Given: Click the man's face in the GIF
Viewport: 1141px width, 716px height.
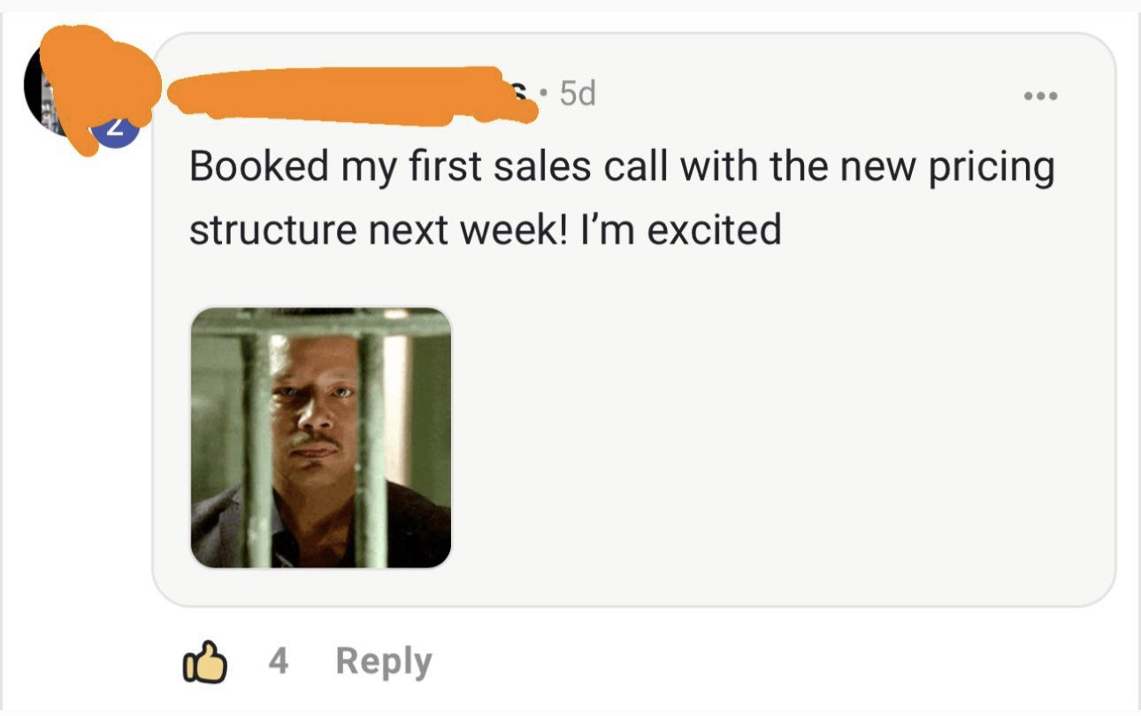Looking at the screenshot, I should point(314,407).
